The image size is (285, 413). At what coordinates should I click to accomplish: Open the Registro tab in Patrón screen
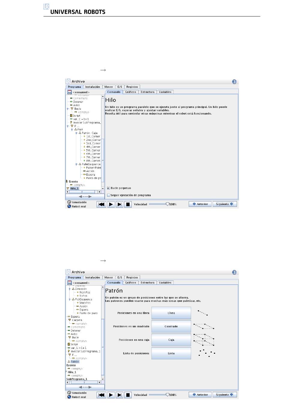132,278
